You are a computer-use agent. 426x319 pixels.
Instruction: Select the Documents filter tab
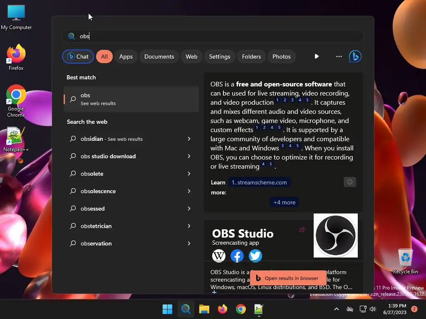tap(159, 56)
